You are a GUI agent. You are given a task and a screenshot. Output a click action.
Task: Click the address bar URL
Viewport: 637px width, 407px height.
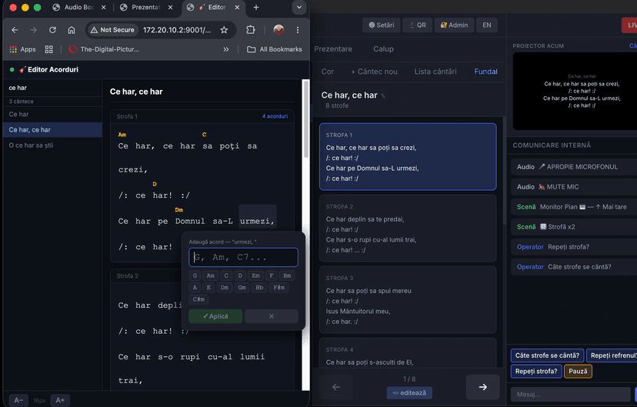point(177,30)
